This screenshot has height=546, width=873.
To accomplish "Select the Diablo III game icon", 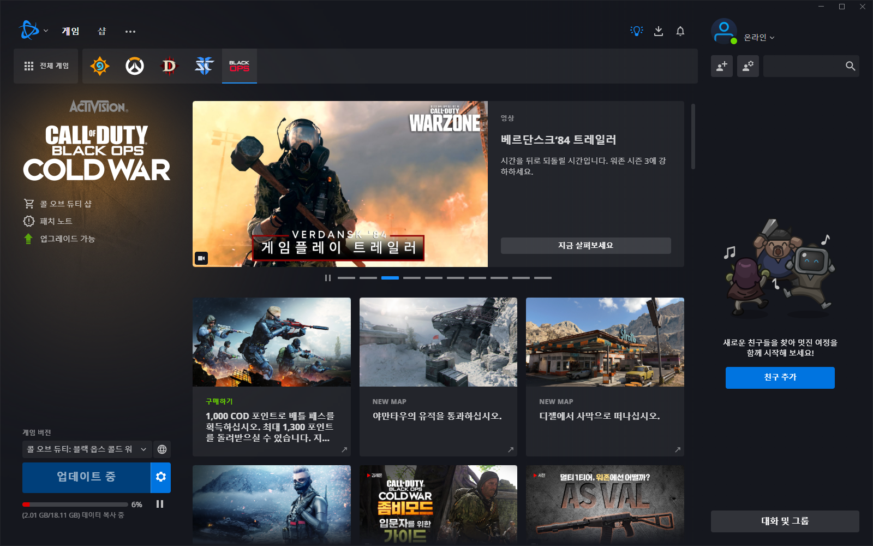I will (170, 66).
